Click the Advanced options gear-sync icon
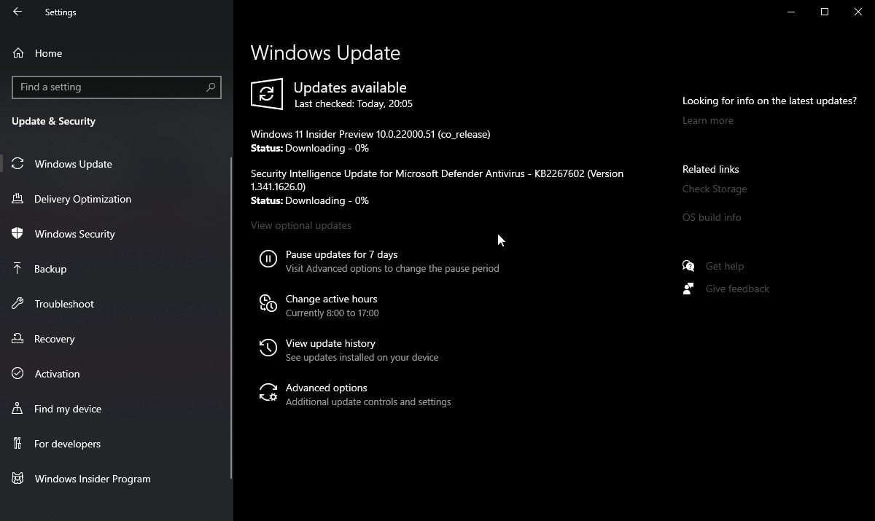The height and width of the screenshot is (521, 875). pos(268,392)
